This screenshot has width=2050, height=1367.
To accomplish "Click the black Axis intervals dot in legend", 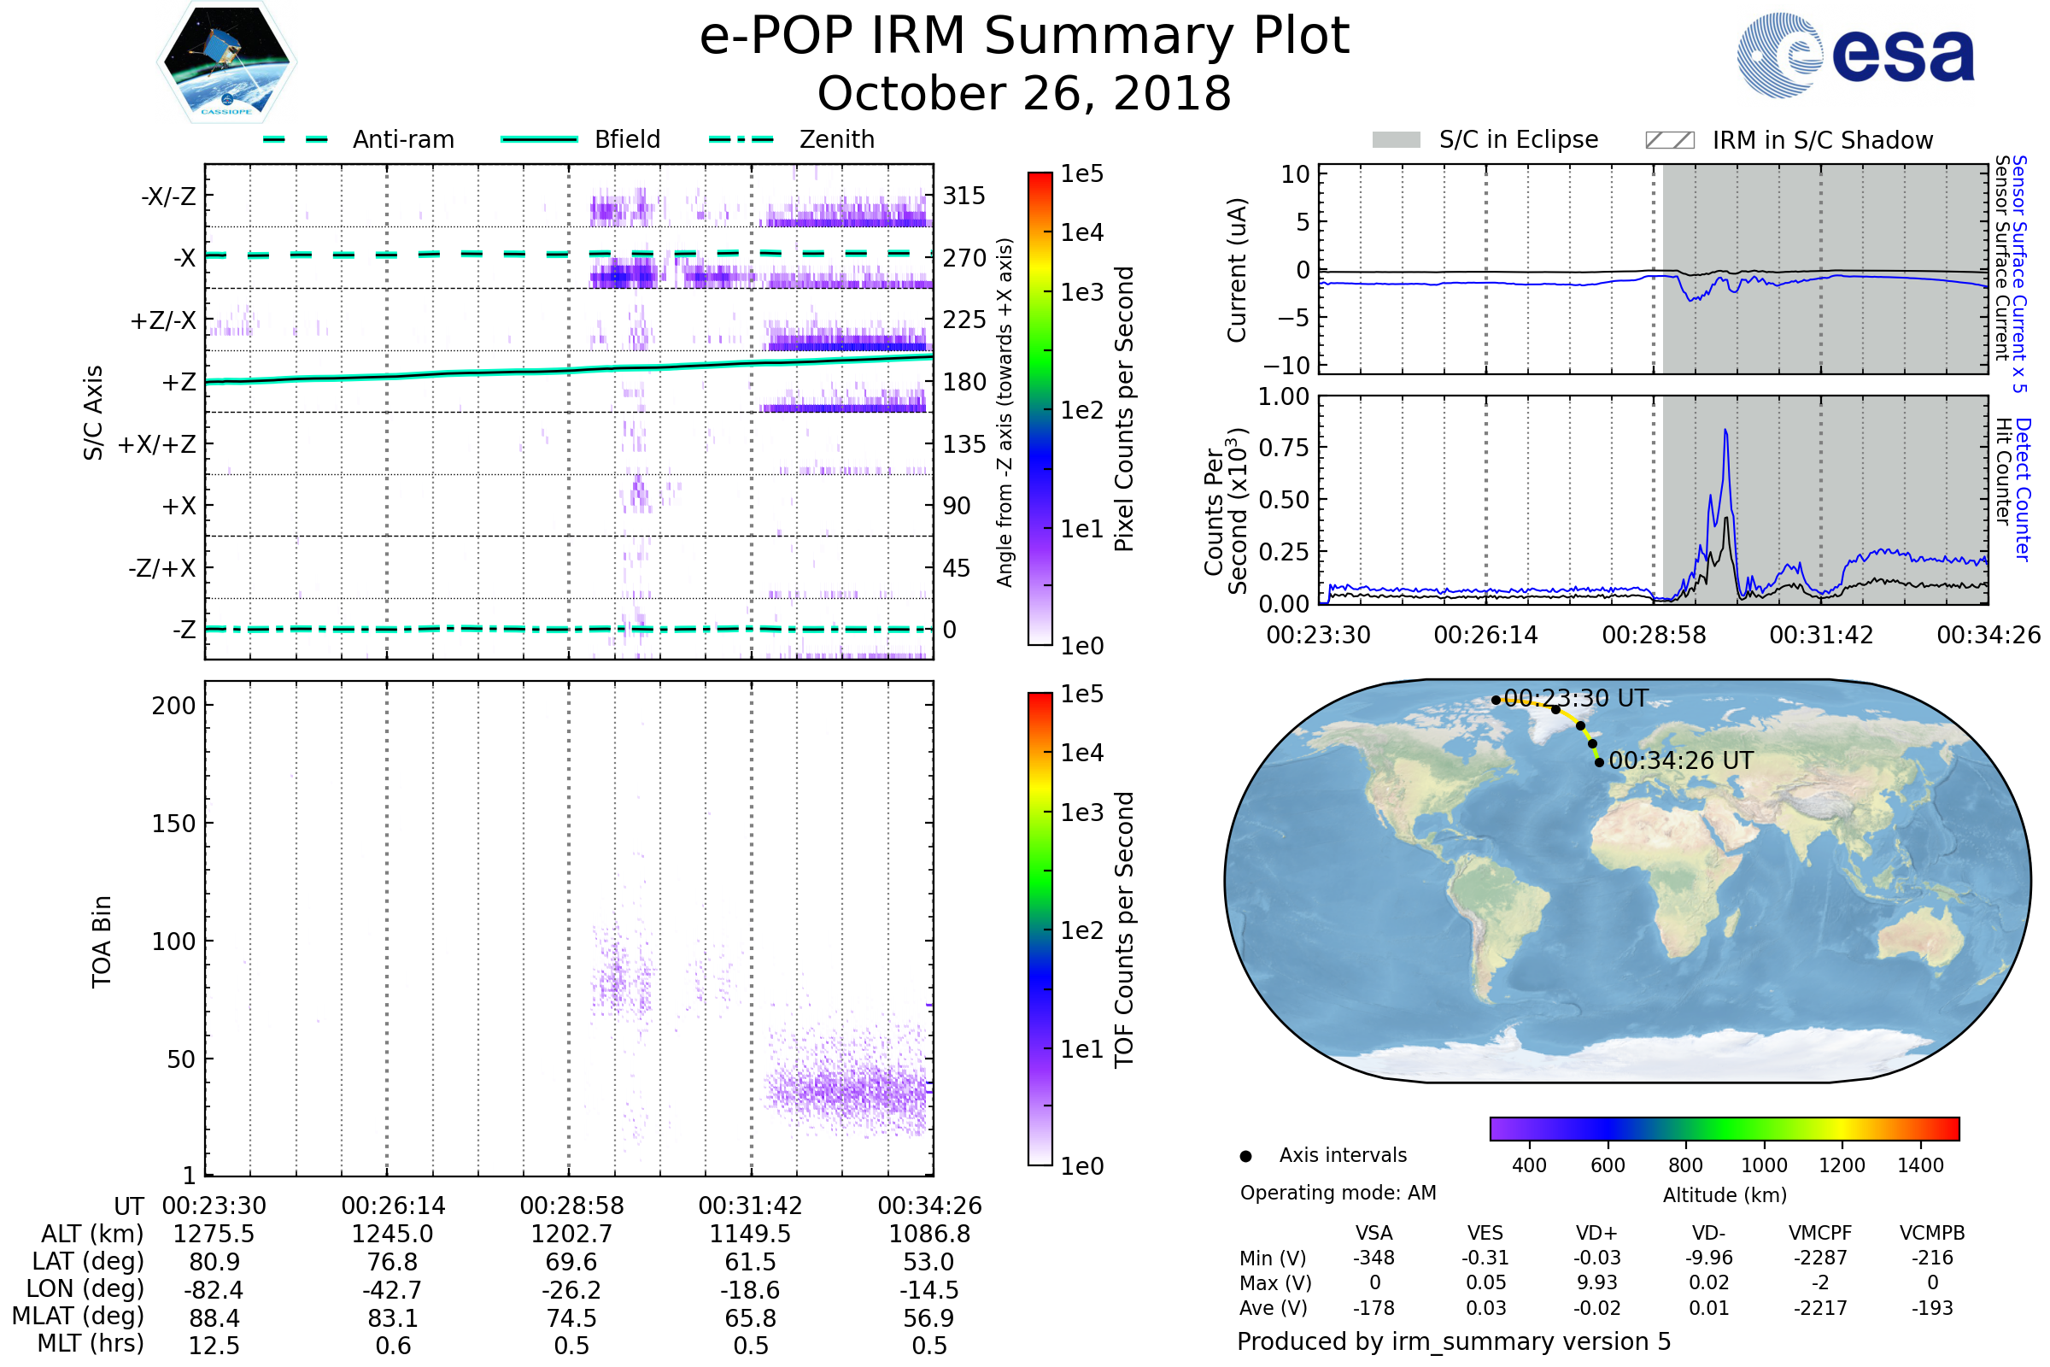I will coord(1245,1156).
